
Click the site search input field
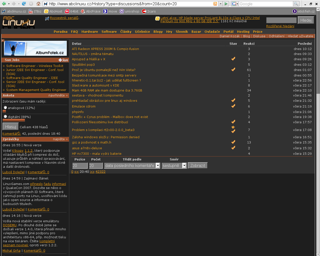click(281, 20)
